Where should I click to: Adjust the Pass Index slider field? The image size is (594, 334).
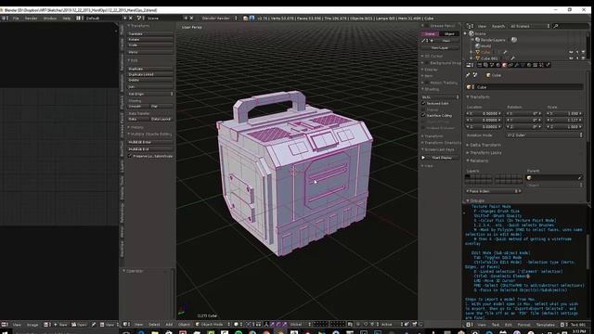point(494,191)
